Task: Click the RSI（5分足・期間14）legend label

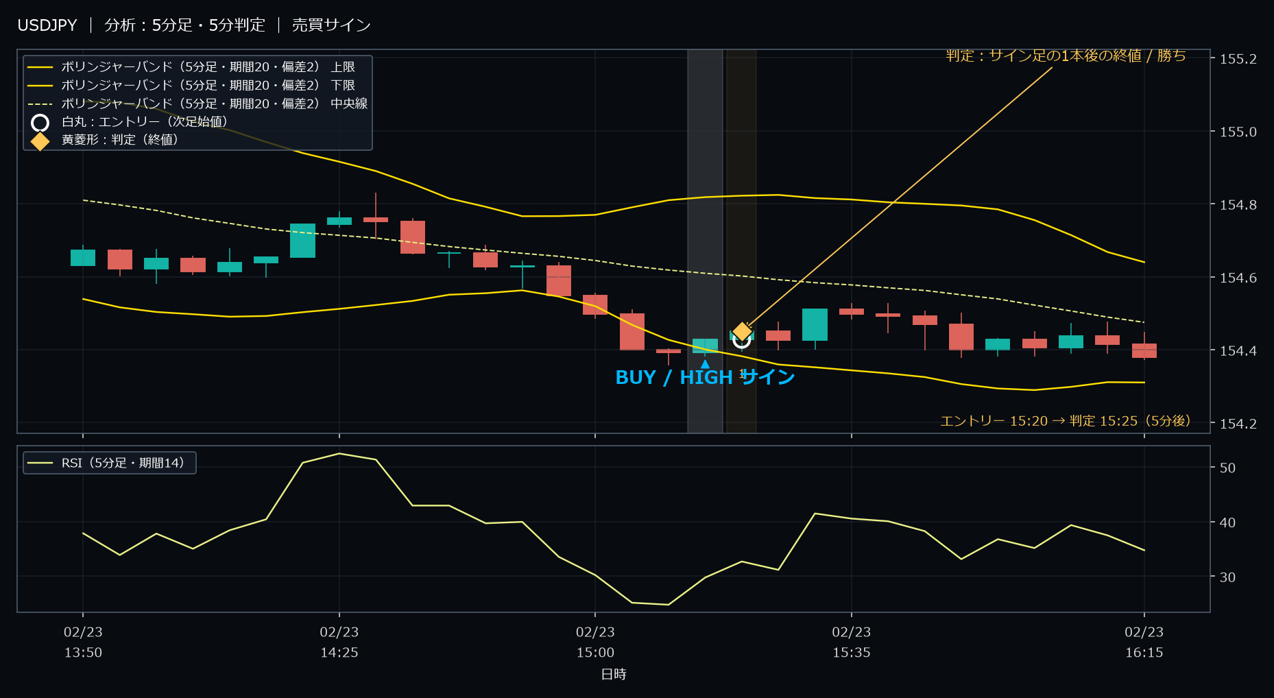Action: 123,464
